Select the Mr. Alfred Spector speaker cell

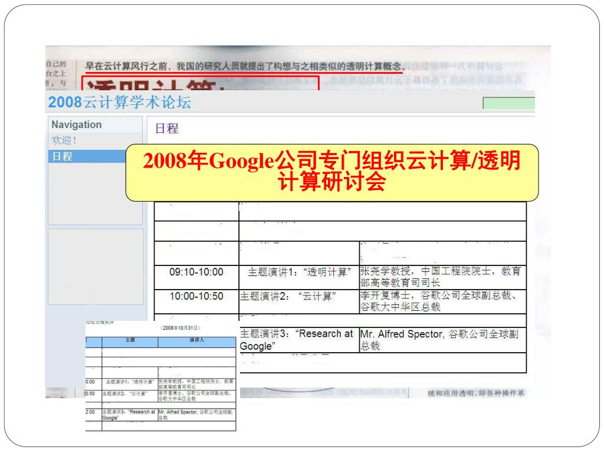coord(442,340)
